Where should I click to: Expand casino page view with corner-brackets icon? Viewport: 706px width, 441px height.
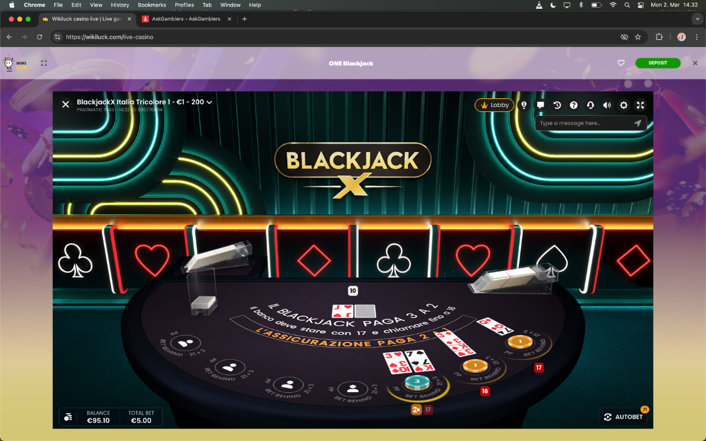tap(44, 63)
